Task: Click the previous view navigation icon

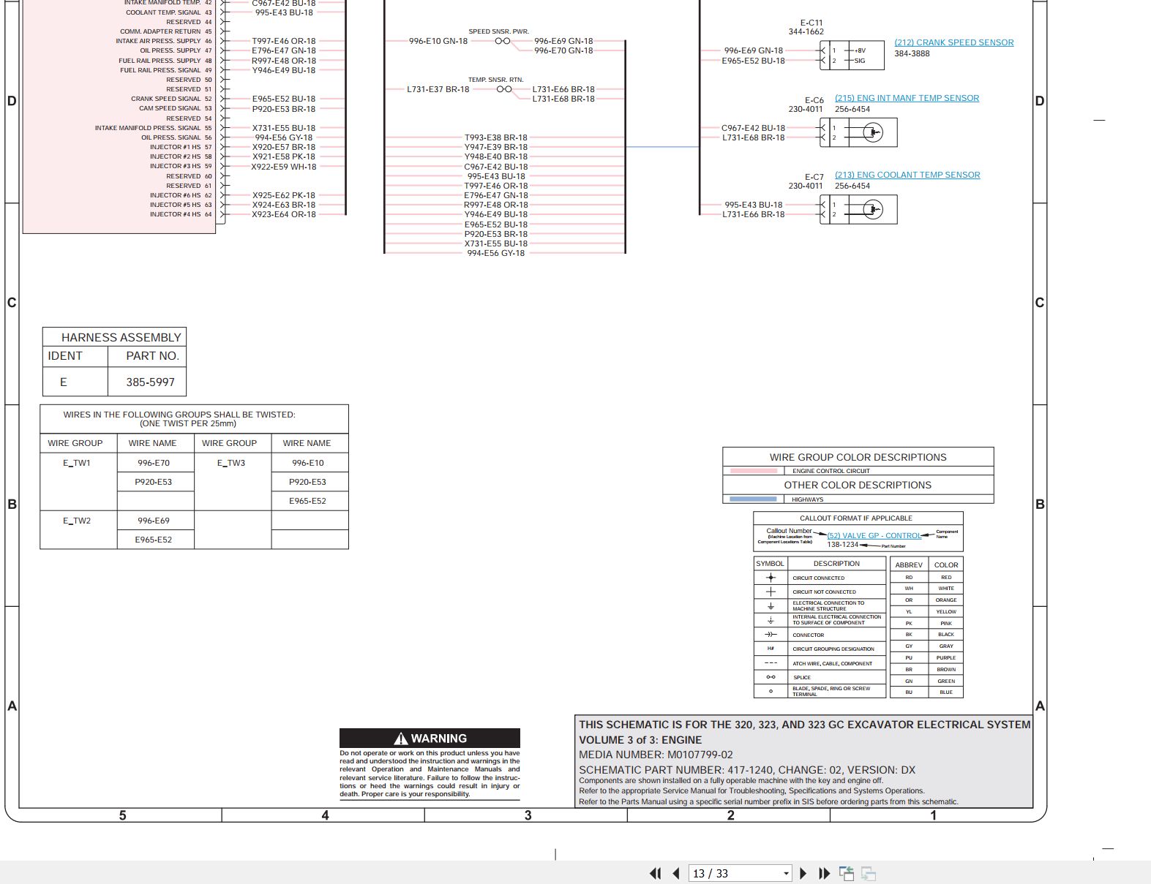Action: pyautogui.click(x=847, y=873)
